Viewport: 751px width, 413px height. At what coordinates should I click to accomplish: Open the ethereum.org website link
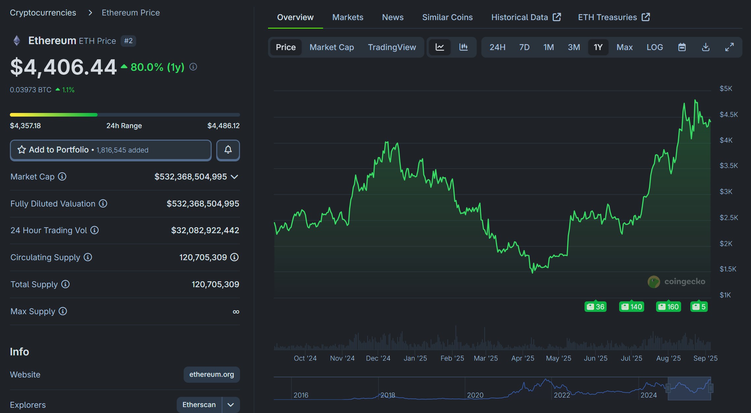211,374
